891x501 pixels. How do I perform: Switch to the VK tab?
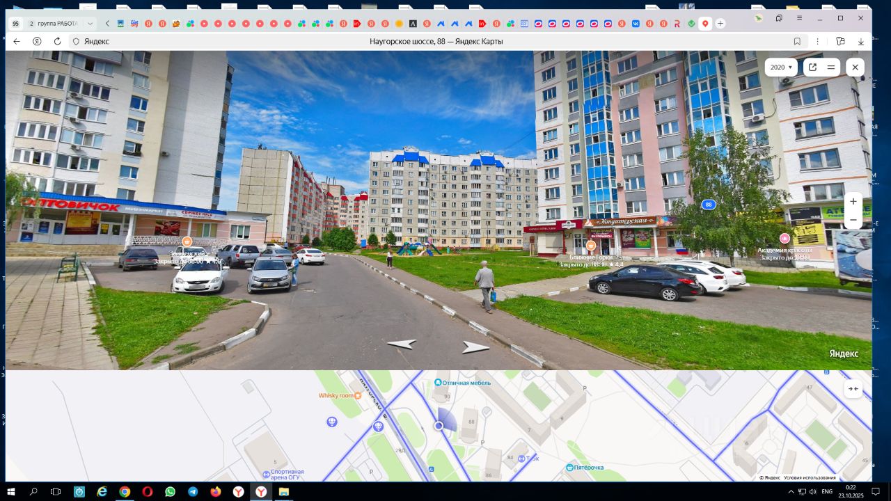(x=636, y=24)
